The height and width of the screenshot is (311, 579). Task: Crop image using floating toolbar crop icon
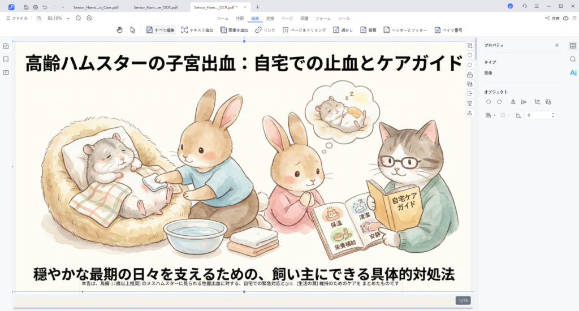click(470, 45)
